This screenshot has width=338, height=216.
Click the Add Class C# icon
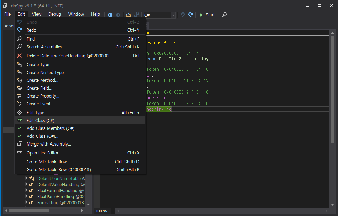click(x=20, y=136)
